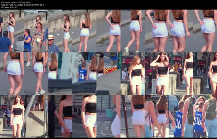Open thumbnail with man in white hat

(x=60, y=31)
